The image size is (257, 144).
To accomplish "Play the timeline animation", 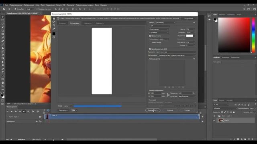I will pos(16,111).
